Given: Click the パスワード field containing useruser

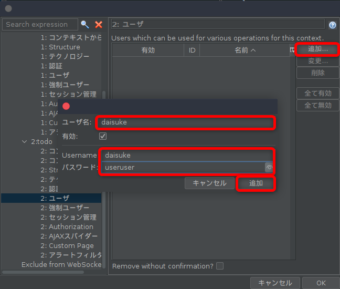Looking at the screenshot, I should coord(183,168).
